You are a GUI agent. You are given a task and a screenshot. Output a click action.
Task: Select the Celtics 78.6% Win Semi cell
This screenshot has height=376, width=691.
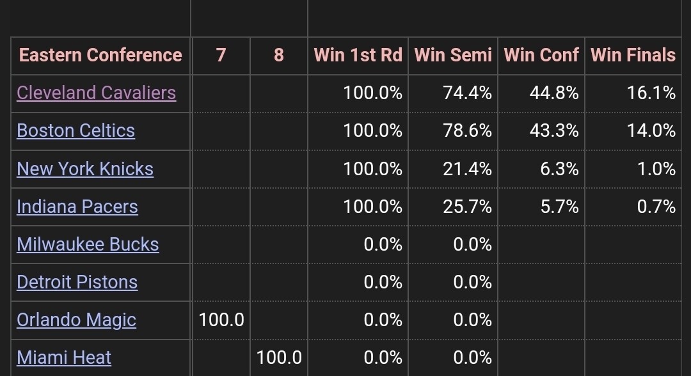pos(467,131)
